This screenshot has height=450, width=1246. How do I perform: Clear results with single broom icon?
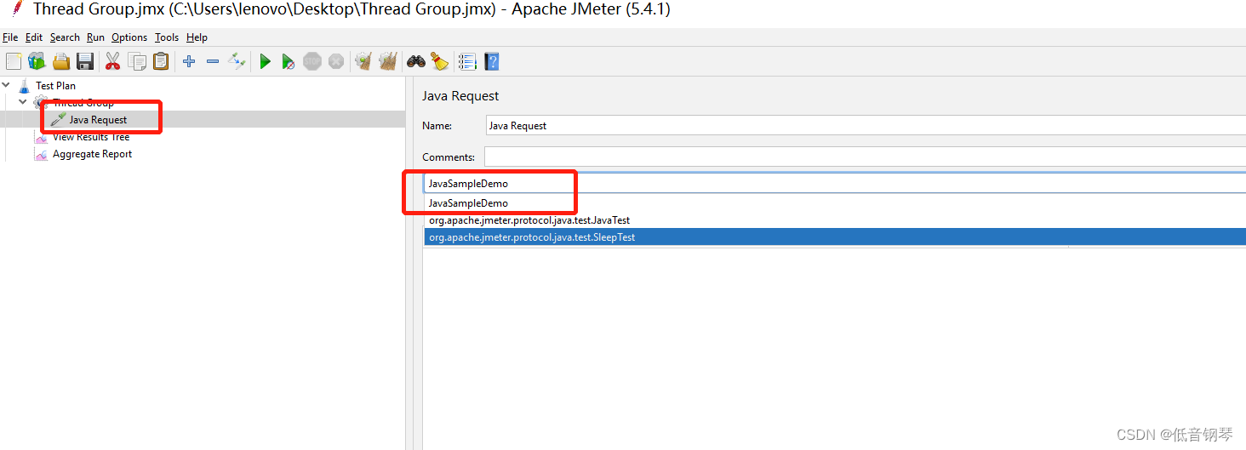pyautogui.click(x=363, y=61)
